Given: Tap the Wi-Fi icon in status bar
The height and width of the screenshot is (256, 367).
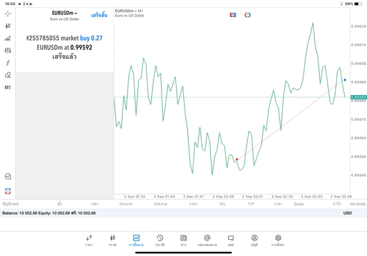Looking at the screenshot, I should pyautogui.click(x=342, y=4).
